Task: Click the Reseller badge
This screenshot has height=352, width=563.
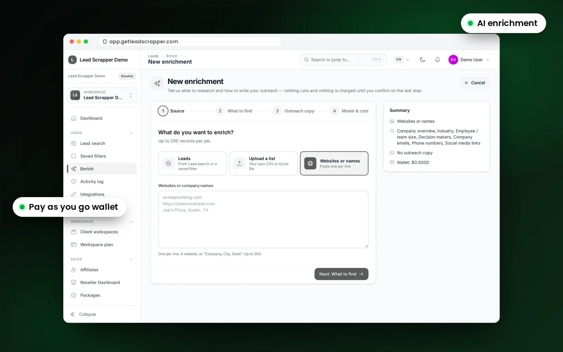Action: (x=127, y=76)
